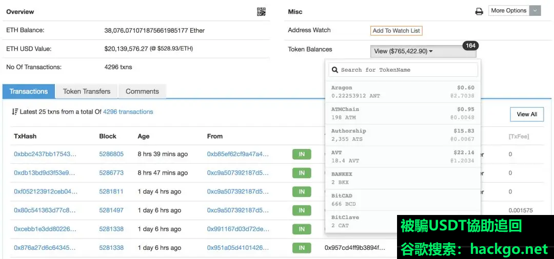Viewport: 554px width, 259px height.
Task: Switch to the Token Transfers tab
Action: pyautogui.click(x=87, y=91)
